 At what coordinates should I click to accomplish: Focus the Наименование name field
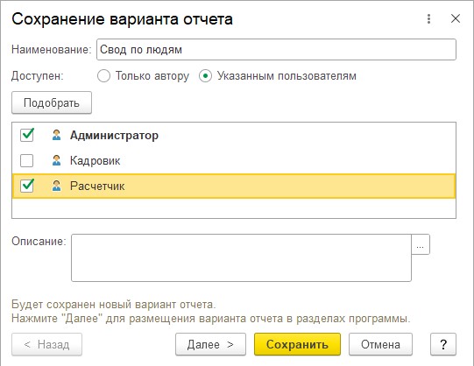[x=276, y=50]
